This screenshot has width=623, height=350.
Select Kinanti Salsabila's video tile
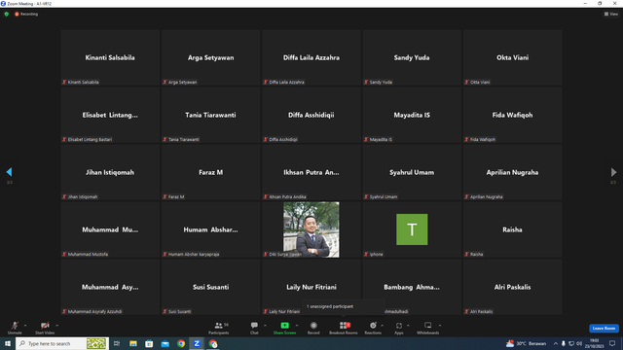(x=110, y=57)
